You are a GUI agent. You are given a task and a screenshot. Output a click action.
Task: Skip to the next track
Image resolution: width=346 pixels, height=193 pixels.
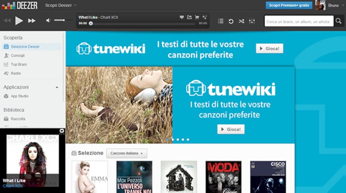point(32,21)
